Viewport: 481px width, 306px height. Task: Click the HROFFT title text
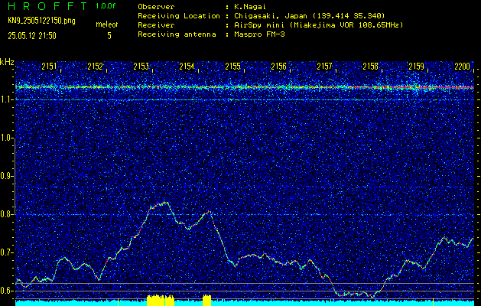click(x=47, y=6)
